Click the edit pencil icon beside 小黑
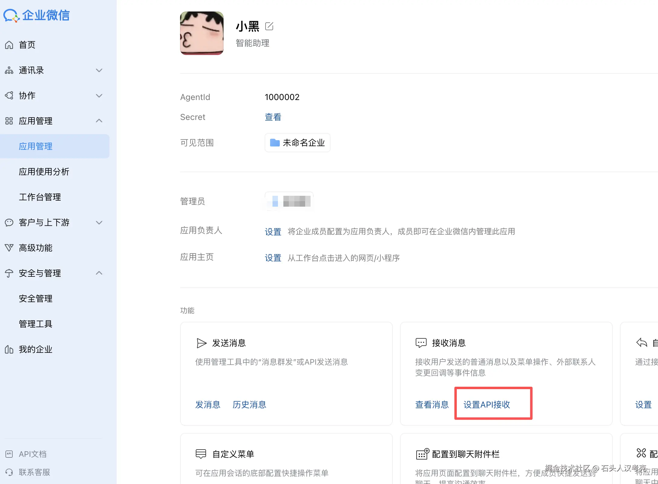The height and width of the screenshot is (484, 658). tap(269, 26)
